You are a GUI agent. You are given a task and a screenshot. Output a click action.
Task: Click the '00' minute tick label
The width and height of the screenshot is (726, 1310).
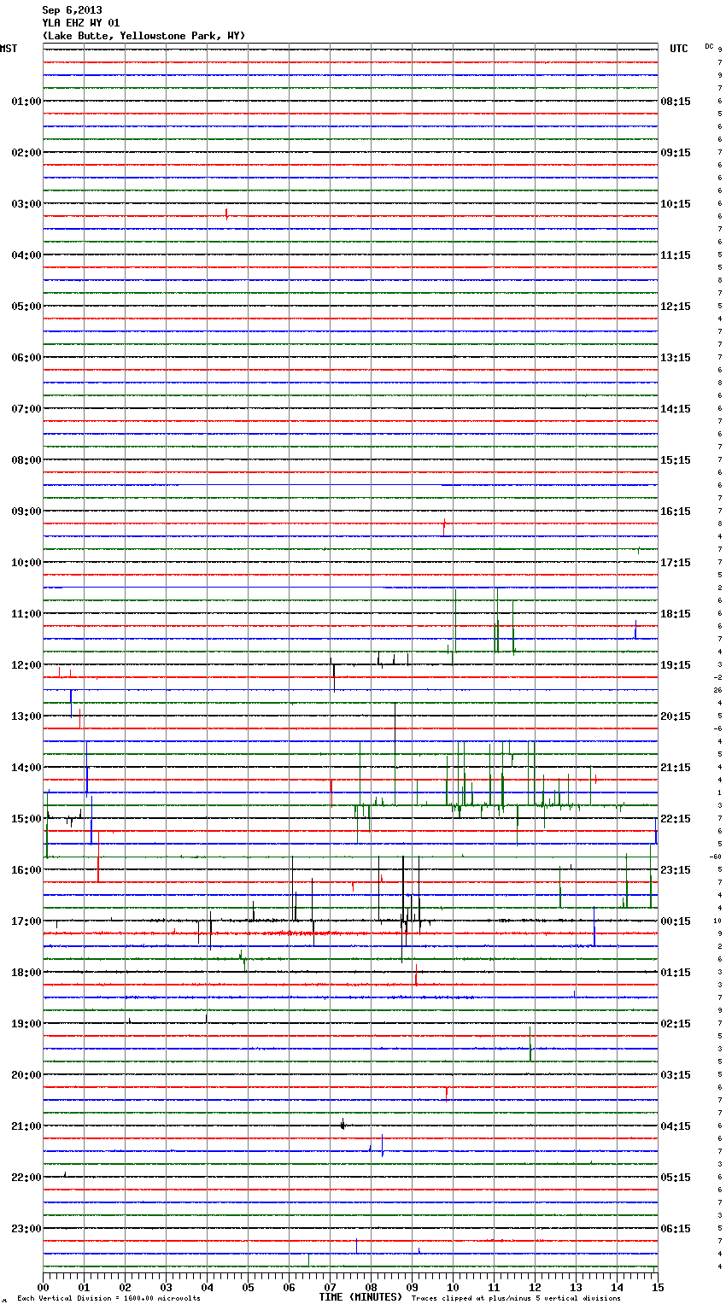[x=43, y=1287]
